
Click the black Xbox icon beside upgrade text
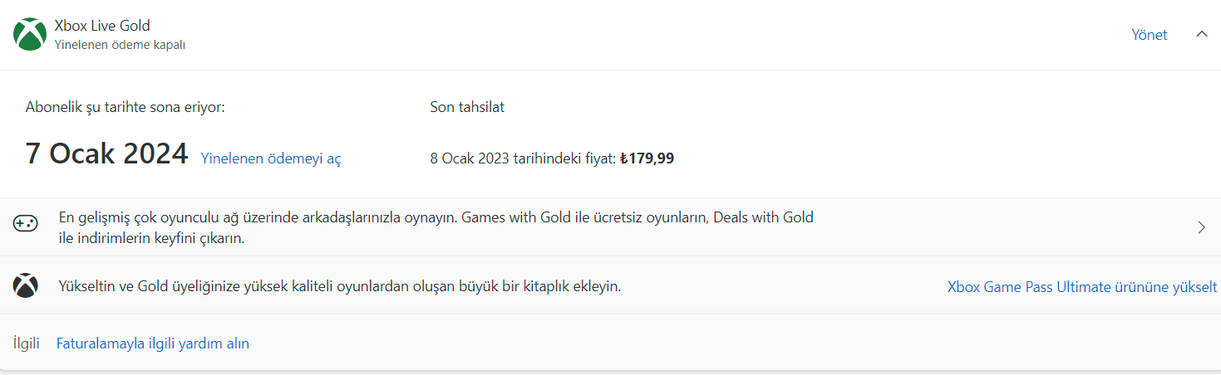click(25, 286)
